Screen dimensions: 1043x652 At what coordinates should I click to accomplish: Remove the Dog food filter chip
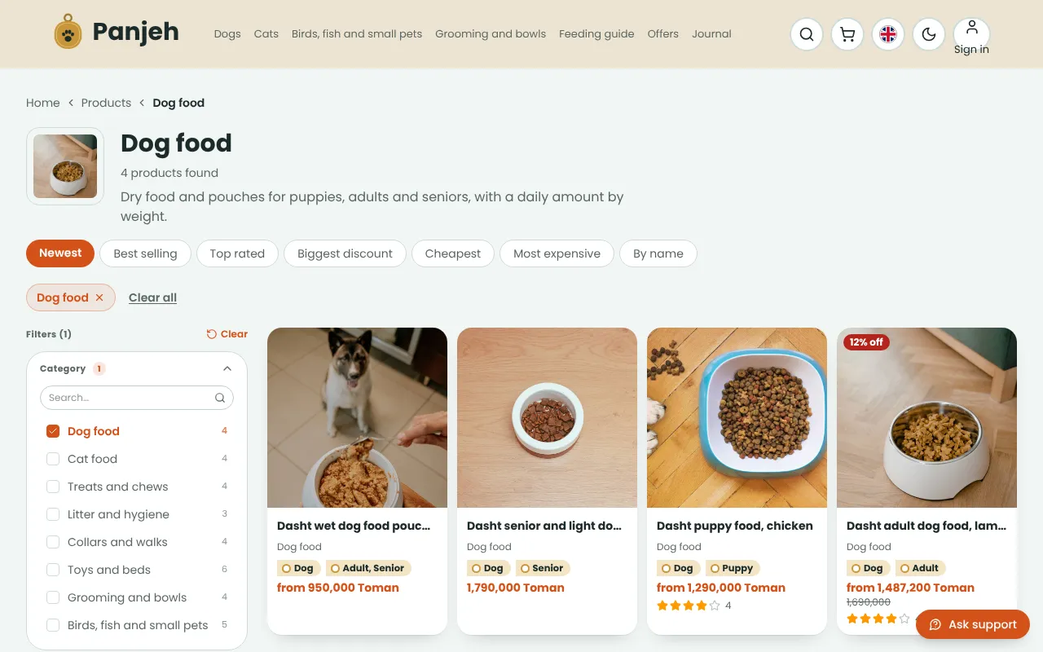(99, 298)
